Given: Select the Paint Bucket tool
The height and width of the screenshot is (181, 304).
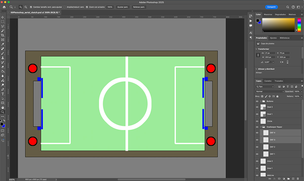Looking at the screenshot, I should coord(3,71).
